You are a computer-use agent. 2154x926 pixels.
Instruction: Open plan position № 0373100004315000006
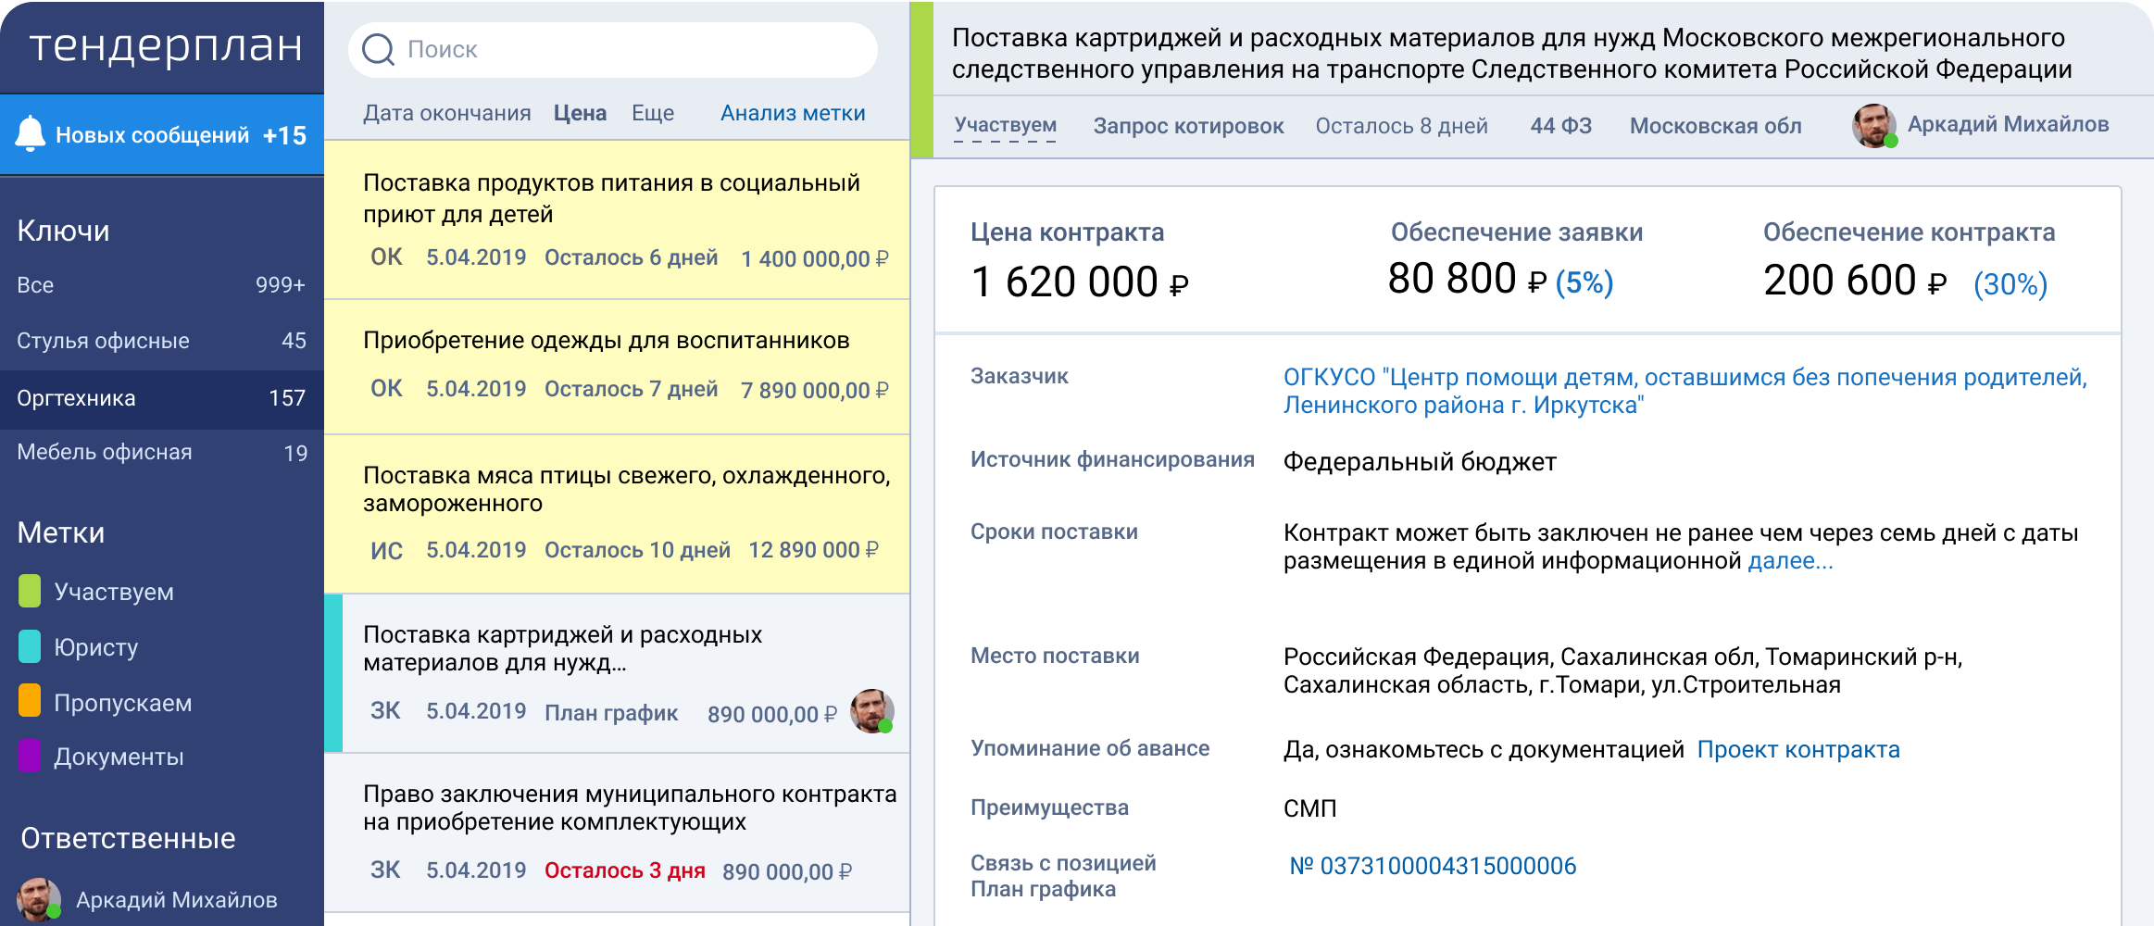tap(1433, 866)
